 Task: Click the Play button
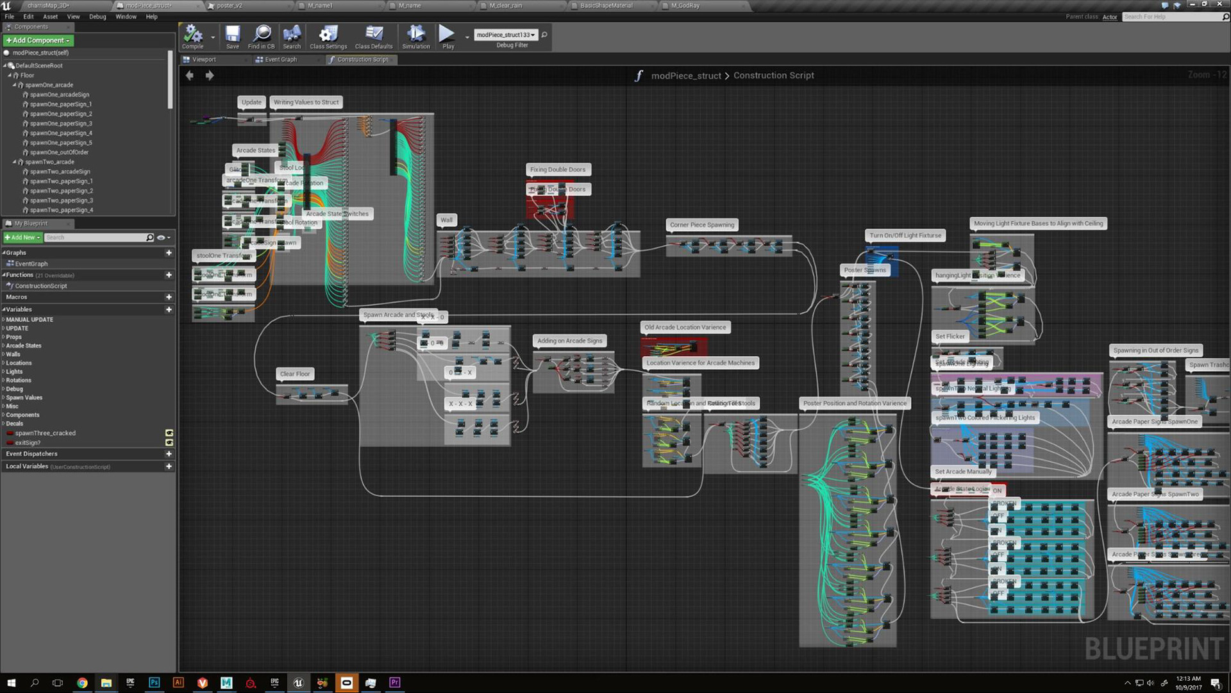448,37
